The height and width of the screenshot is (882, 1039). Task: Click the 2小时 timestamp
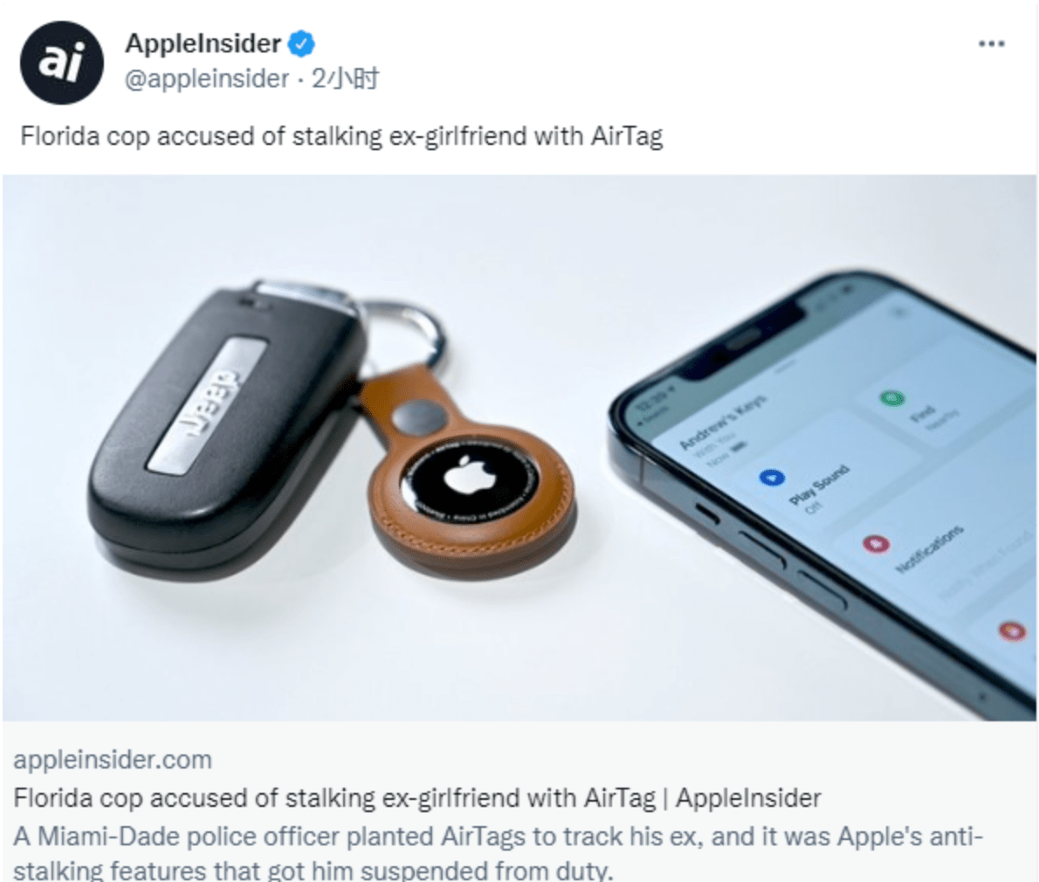point(345,79)
